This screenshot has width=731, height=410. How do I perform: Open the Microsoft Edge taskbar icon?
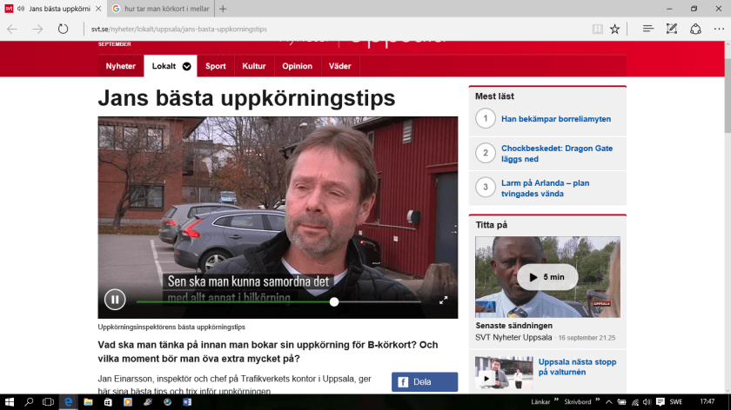click(x=68, y=402)
